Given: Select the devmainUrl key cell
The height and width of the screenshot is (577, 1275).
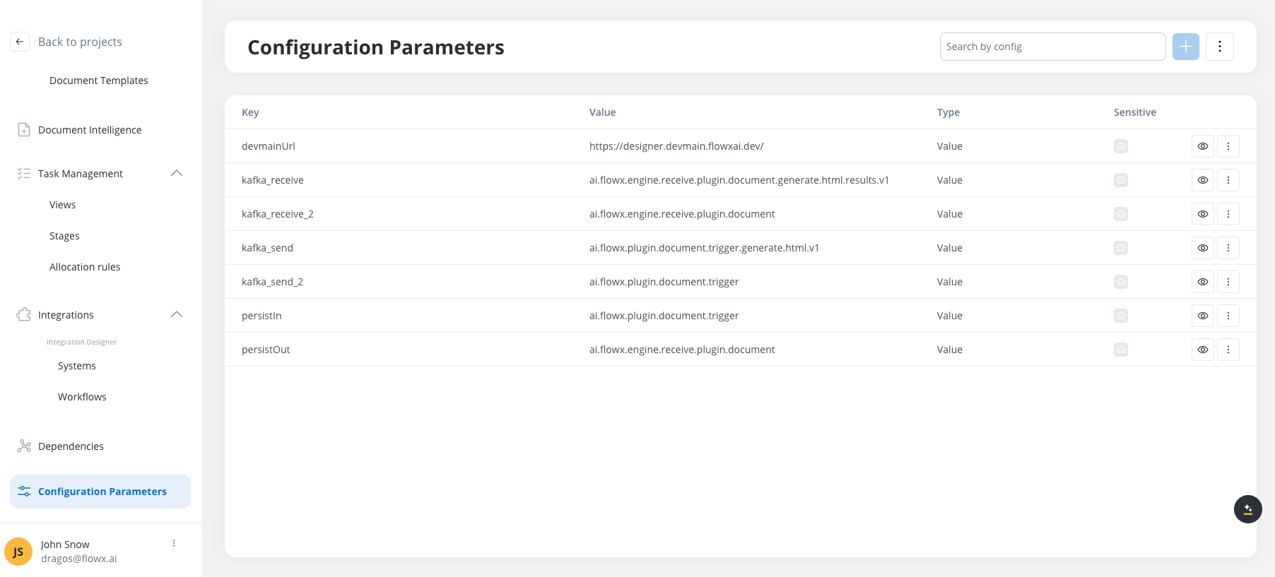Looking at the screenshot, I should coord(269,146).
